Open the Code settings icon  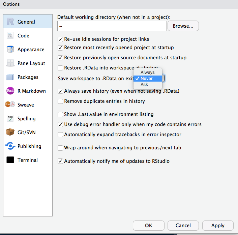pos(10,36)
